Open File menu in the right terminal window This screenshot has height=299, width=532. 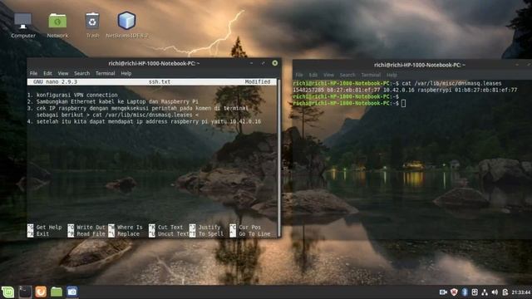click(299, 75)
